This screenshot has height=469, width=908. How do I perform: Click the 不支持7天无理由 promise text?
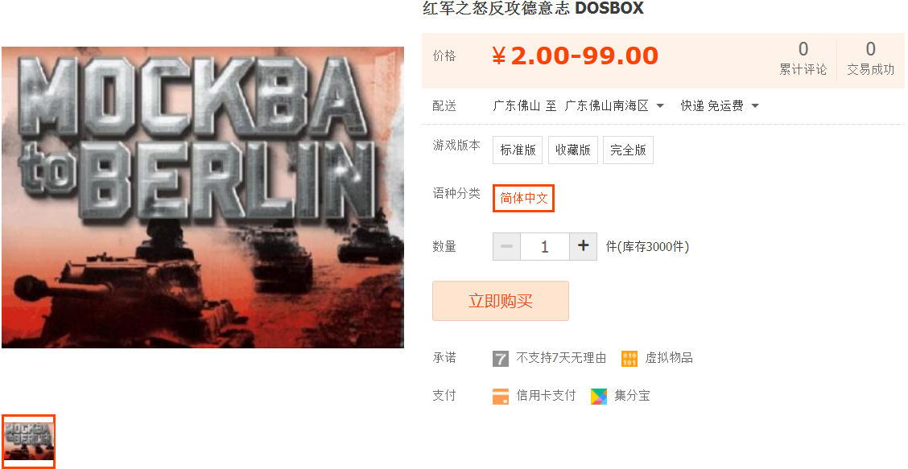click(x=561, y=359)
